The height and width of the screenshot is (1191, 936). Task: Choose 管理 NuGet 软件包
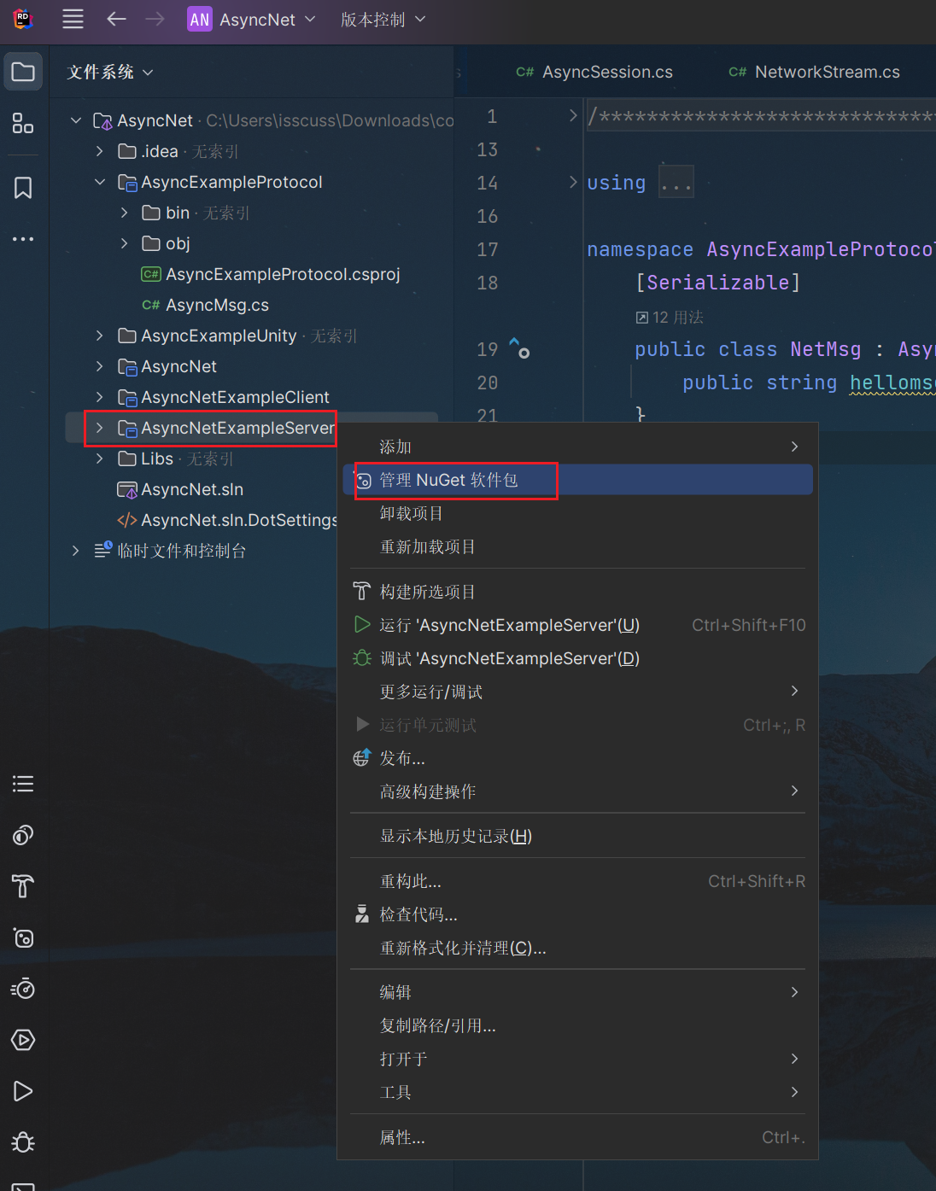point(578,480)
